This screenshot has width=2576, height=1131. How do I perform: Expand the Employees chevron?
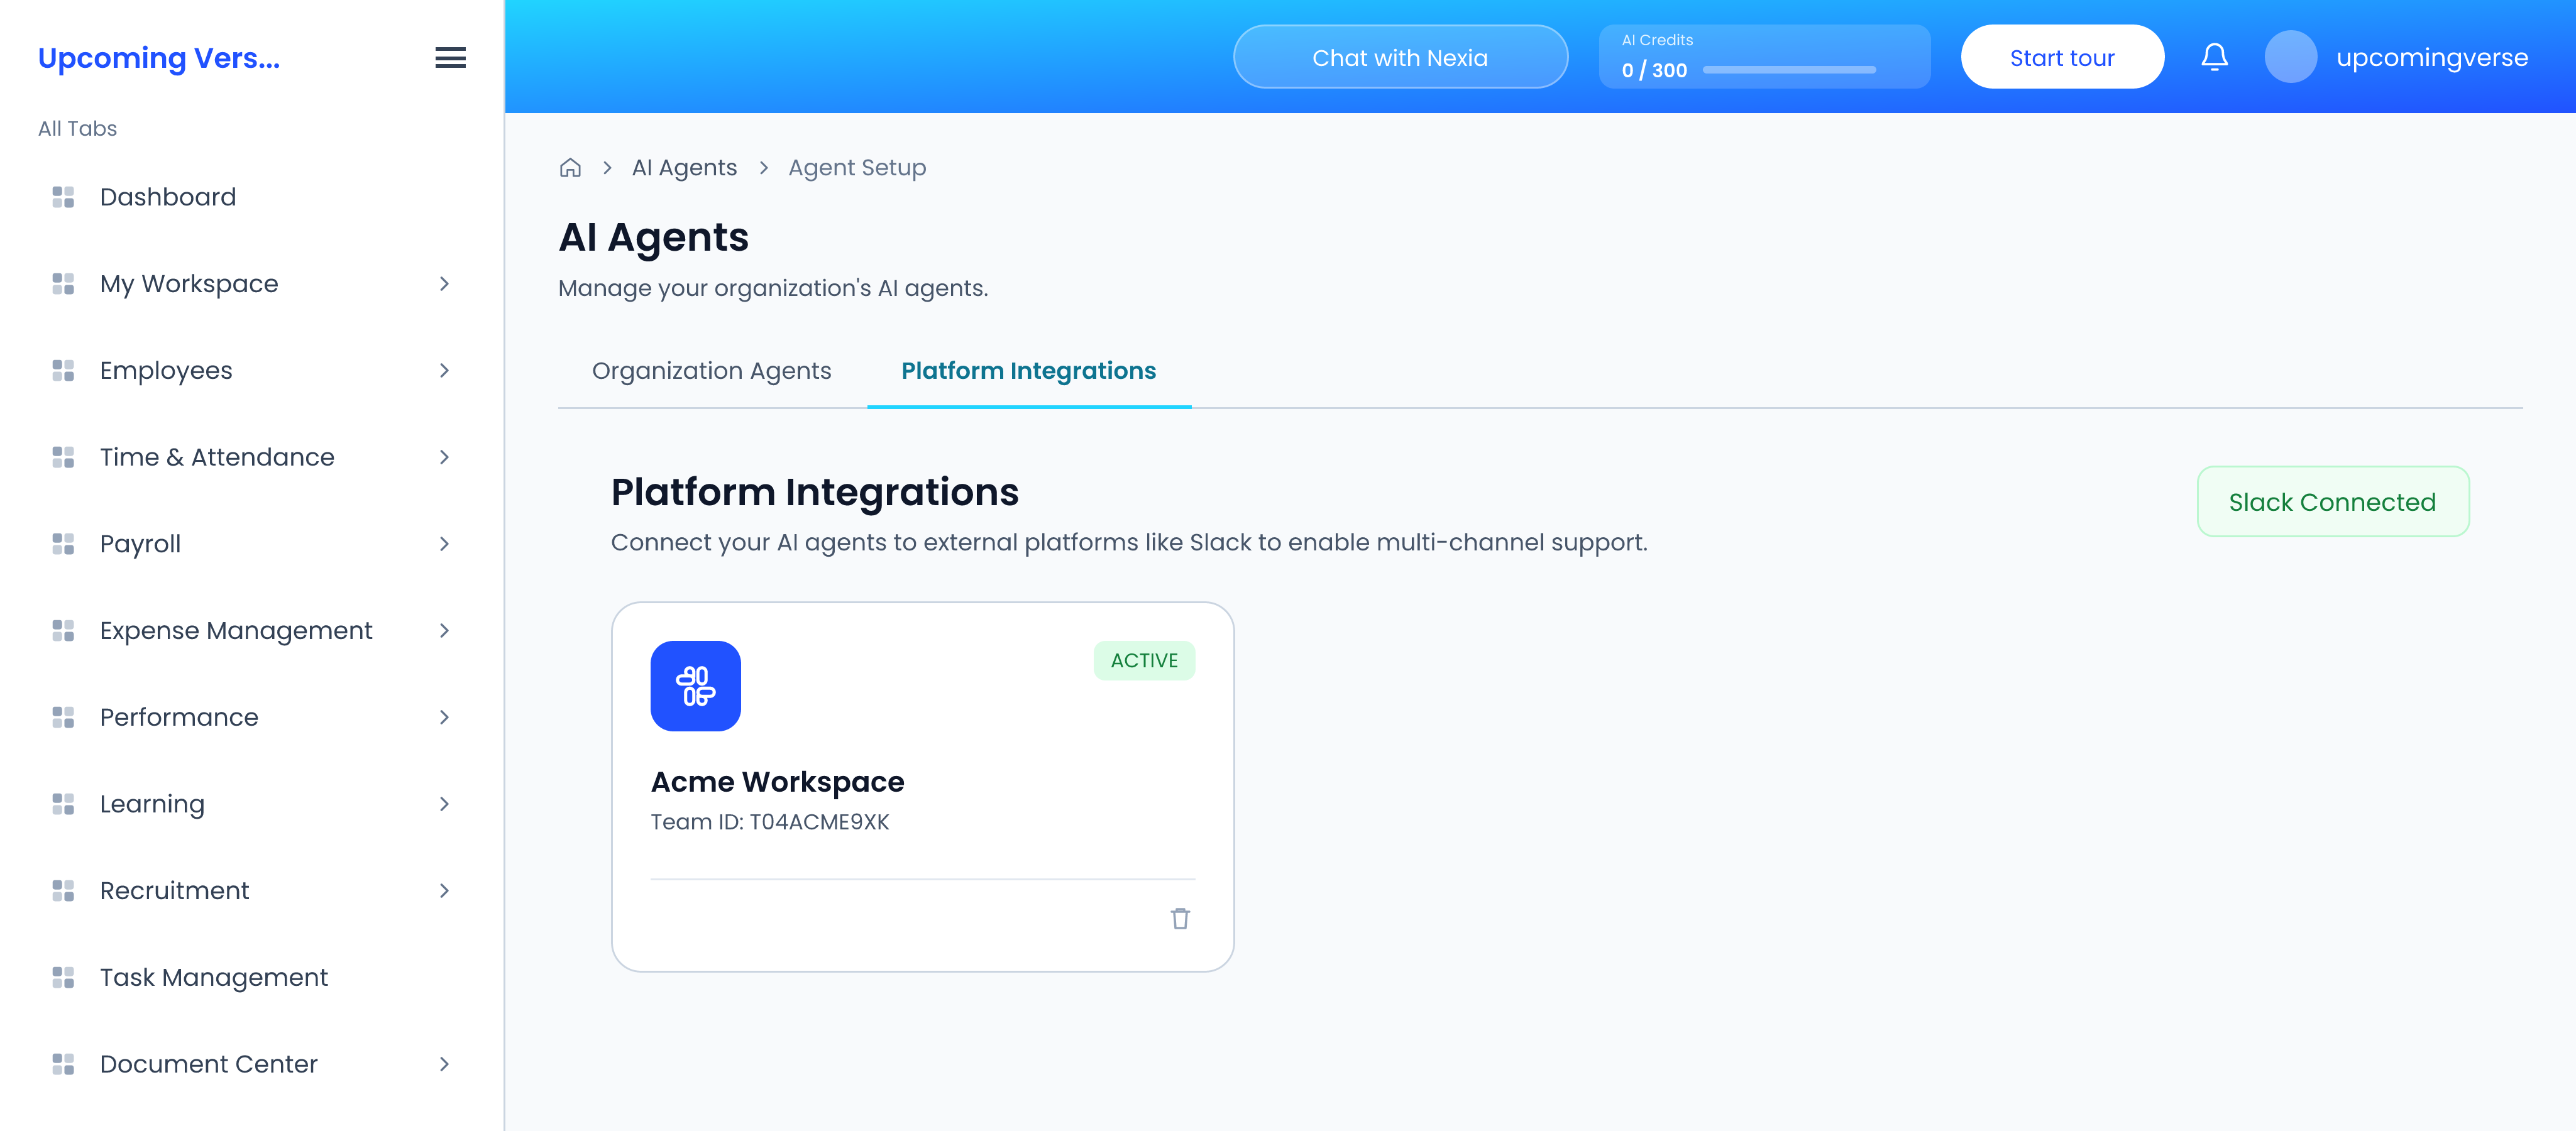click(444, 371)
